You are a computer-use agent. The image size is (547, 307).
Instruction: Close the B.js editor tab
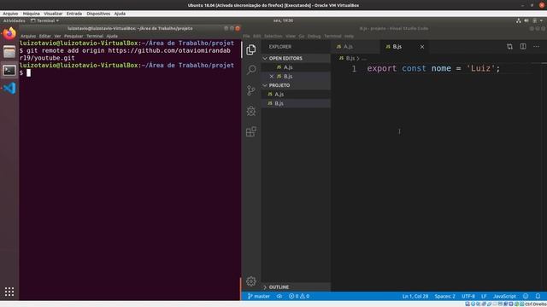(x=422, y=47)
